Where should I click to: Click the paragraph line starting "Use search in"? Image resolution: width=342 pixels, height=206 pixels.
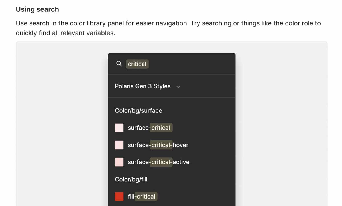(168, 23)
